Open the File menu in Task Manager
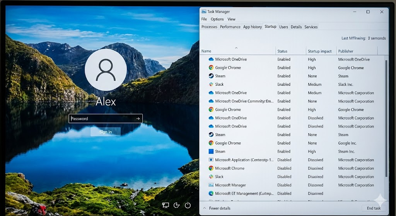This screenshot has width=396, height=216. pos(204,19)
